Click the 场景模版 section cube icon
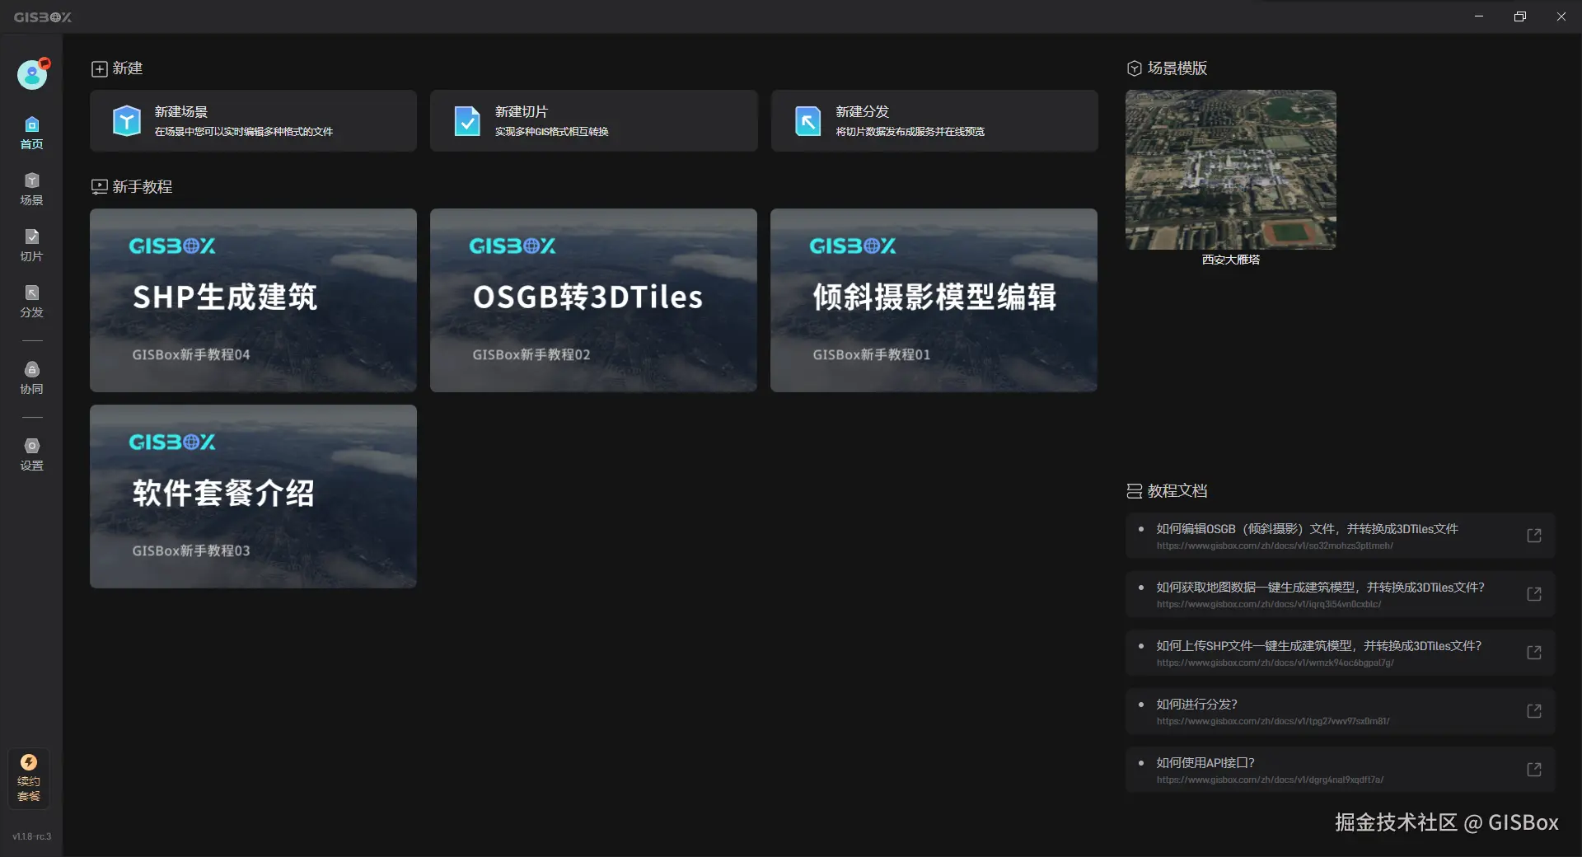1582x857 pixels. 1135,68
